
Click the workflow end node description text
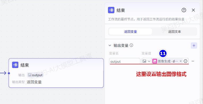point(146,19)
